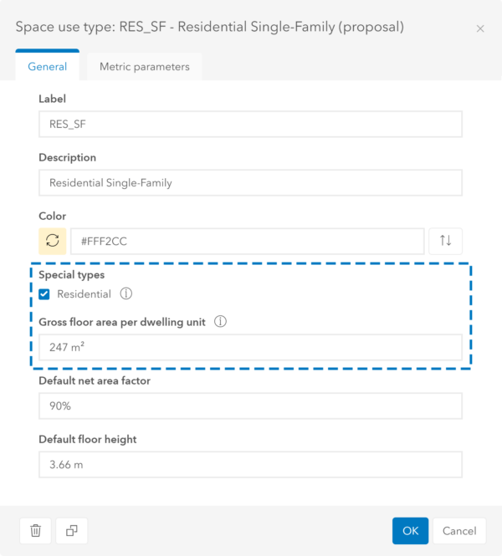Click the up-down arrows button beside color
The width and height of the screenshot is (502, 556).
pos(446,241)
